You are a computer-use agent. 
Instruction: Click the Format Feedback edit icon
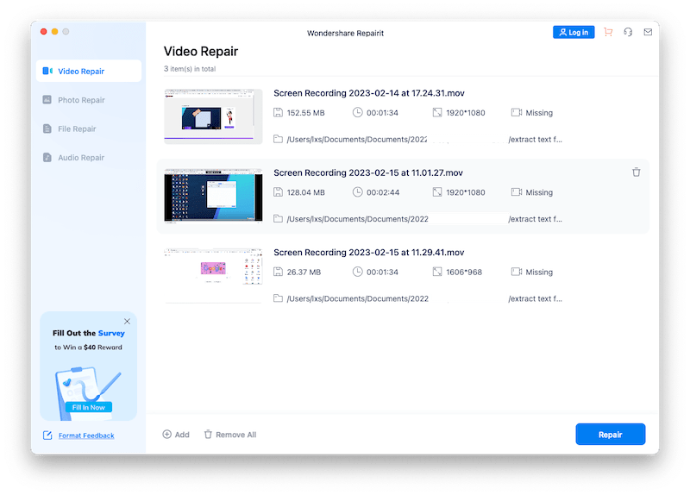47,435
